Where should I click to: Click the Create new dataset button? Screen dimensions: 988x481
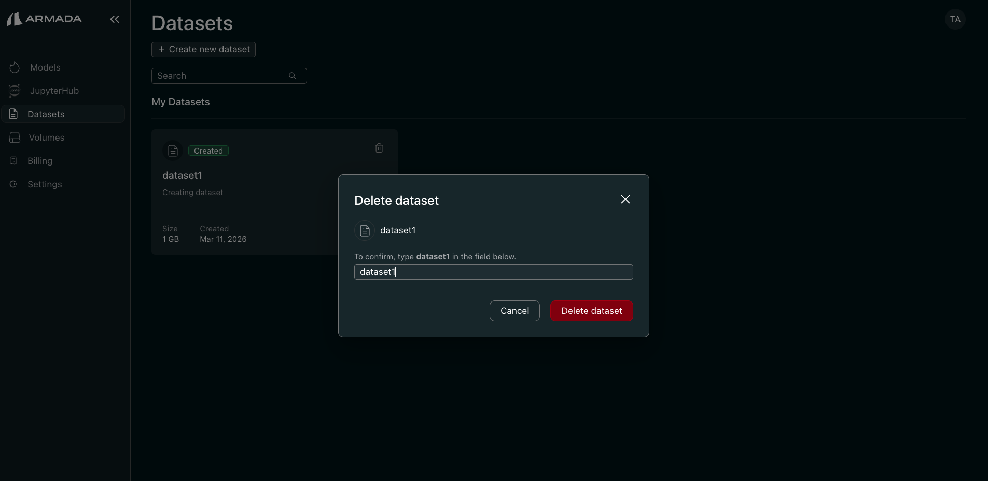click(203, 49)
